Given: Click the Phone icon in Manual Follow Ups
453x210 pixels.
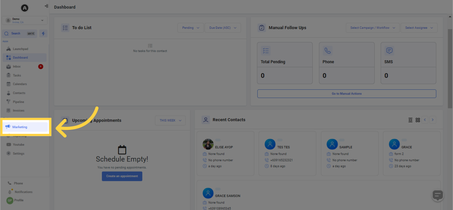Looking at the screenshot, I should [x=328, y=50].
